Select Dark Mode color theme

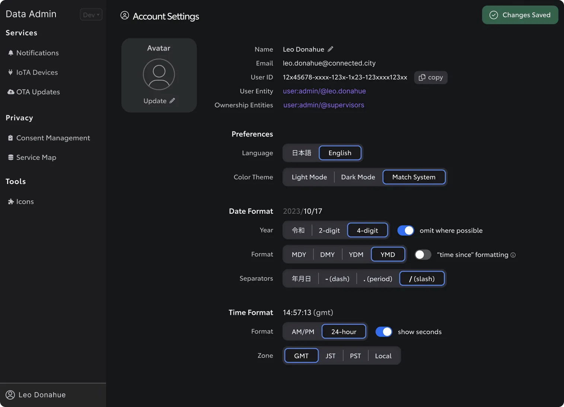(x=358, y=177)
